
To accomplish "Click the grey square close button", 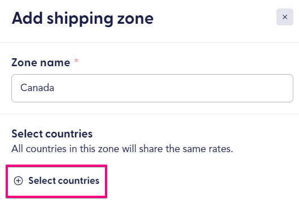I will pos(285,17).
